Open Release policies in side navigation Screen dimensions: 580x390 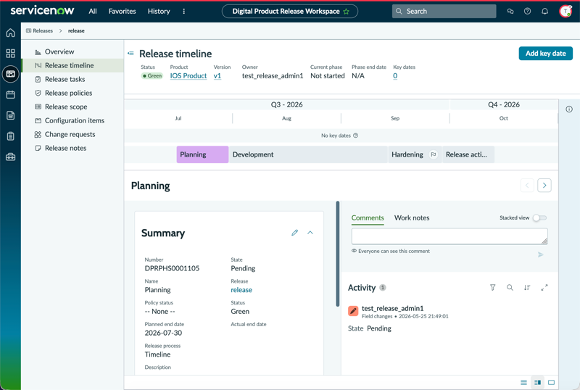(x=72, y=93)
